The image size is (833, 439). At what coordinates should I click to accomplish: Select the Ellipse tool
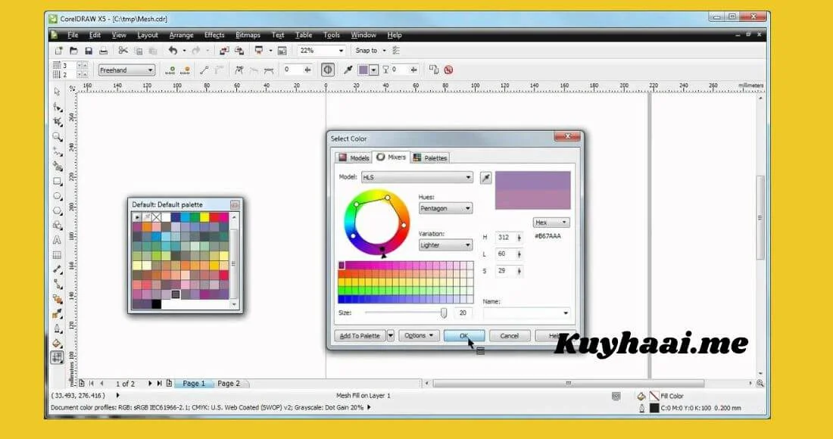tap(58, 196)
